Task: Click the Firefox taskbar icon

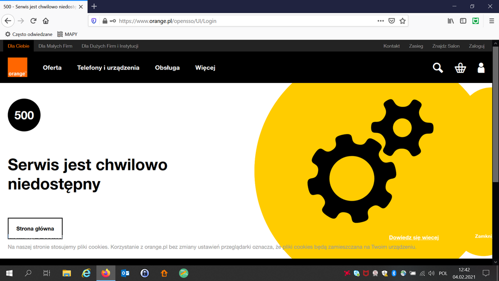Action: pyautogui.click(x=106, y=273)
